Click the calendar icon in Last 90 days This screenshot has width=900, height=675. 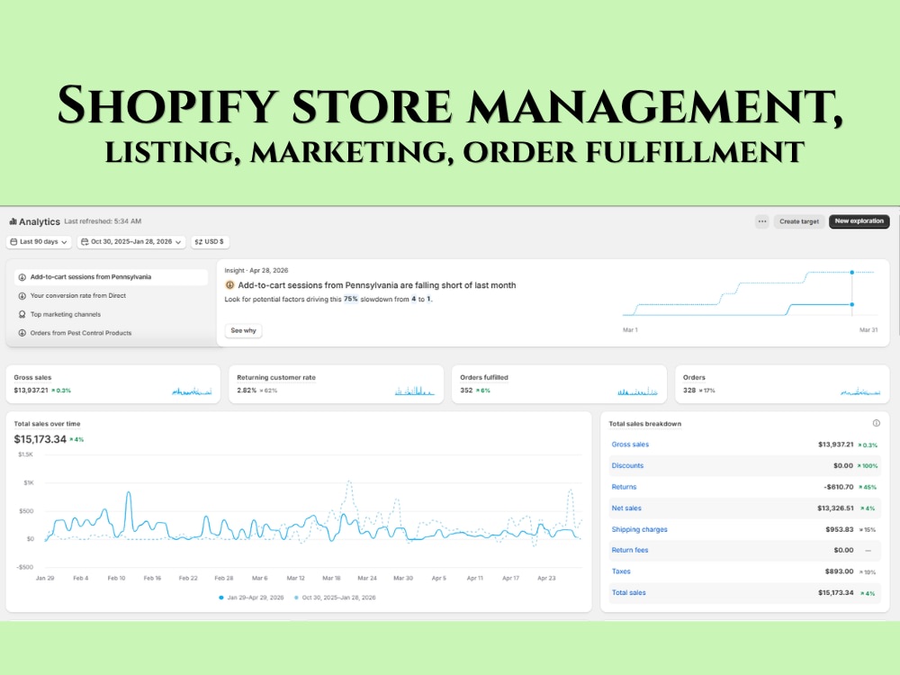(13, 241)
